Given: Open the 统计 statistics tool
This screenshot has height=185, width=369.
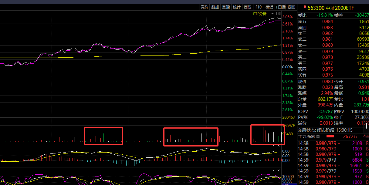Looking at the screenshot, I should coord(237,7).
